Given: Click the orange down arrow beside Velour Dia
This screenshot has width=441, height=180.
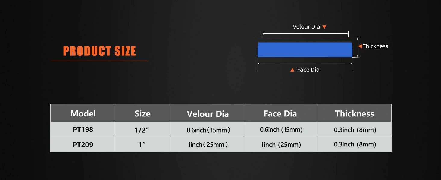Looking at the screenshot, I should click(324, 27).
